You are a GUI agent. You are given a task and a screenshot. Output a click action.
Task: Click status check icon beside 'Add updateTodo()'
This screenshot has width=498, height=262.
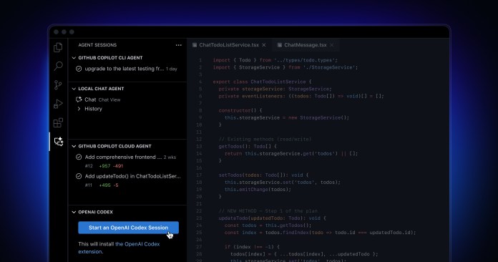pyautogui.click(x=79, y=176)
